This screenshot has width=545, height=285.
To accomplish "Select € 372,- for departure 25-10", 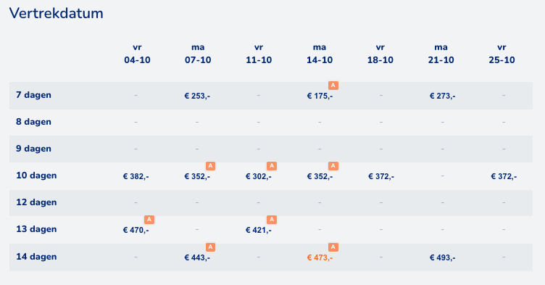I will click(x=504, y=176).
